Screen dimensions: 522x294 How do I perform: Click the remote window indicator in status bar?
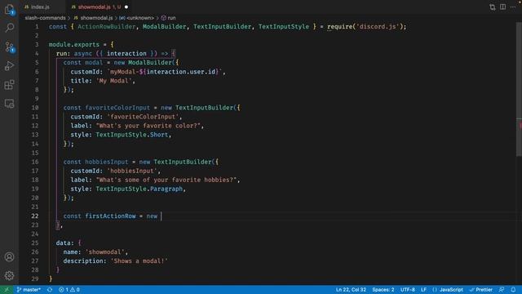(x=7, y=290)
